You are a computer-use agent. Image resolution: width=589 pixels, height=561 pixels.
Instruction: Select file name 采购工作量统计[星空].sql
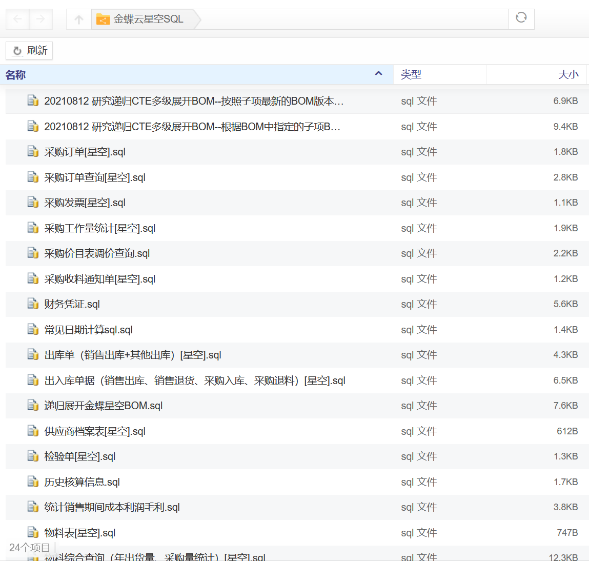(x=100, y=228)
